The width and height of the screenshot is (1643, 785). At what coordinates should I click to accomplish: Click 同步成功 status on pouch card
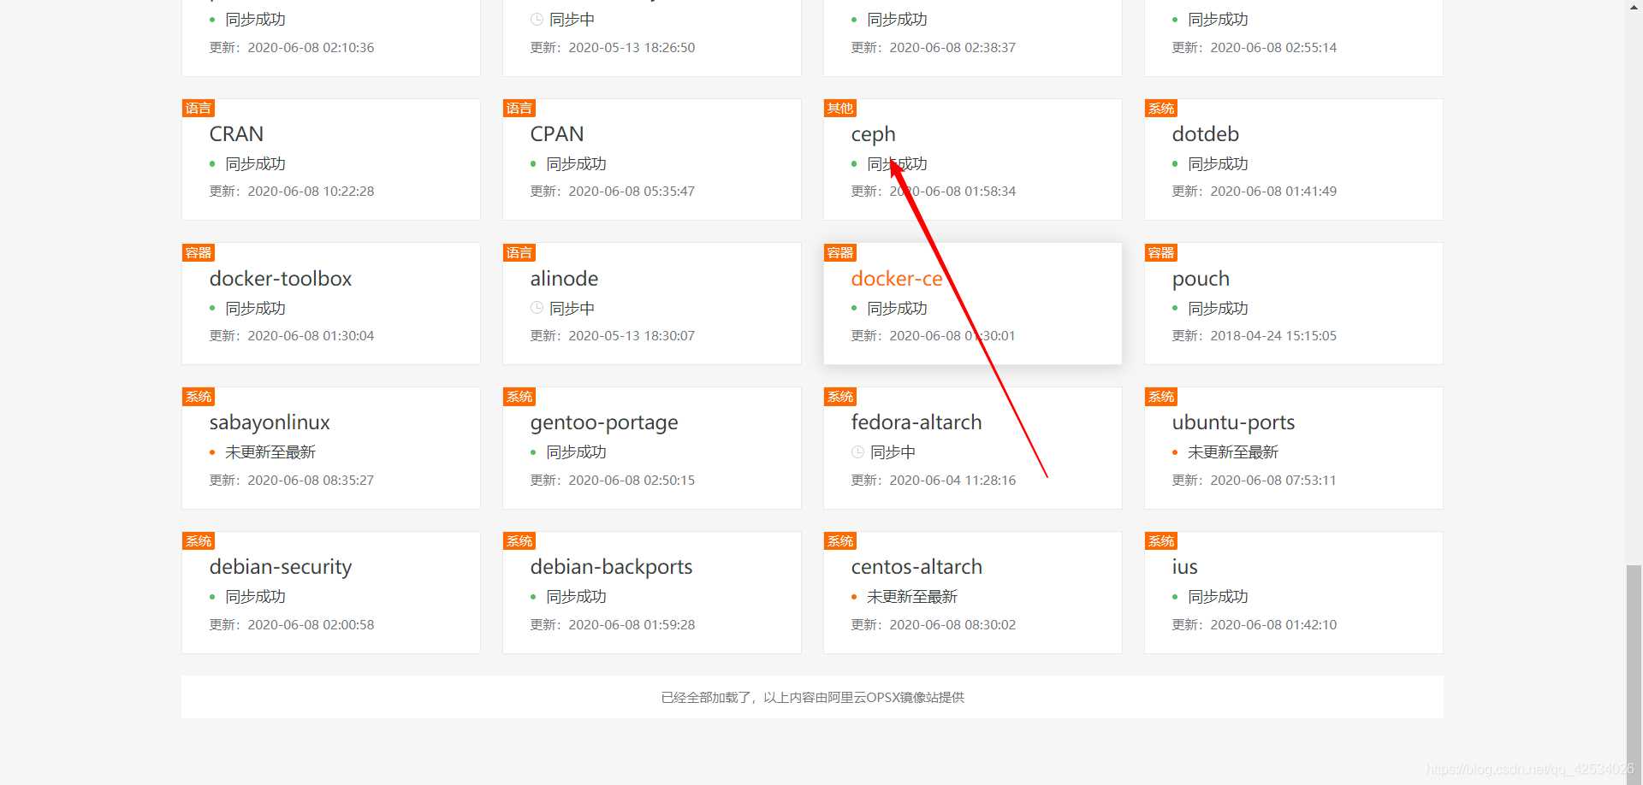point(1218,308)
